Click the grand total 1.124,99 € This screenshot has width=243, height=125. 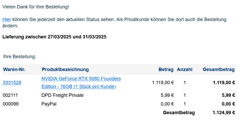[x=224, y=113]
